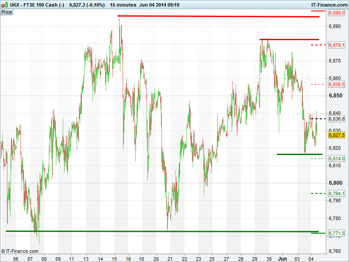349x262 pixels.
Task: Select the long green support line at bottom
Action: 161,231
